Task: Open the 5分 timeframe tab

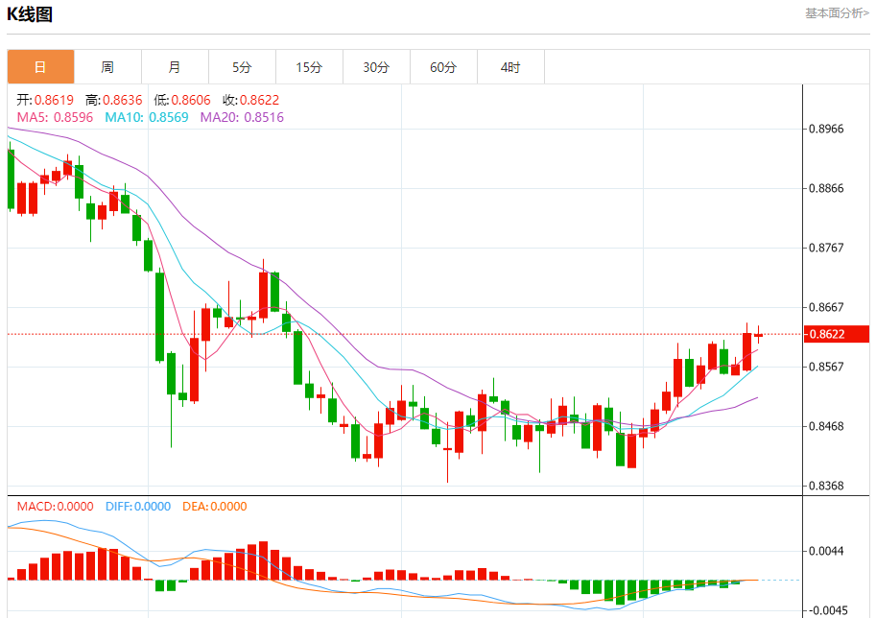Action: (242, 67)
